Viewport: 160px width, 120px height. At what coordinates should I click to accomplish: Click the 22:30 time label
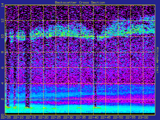68,117
